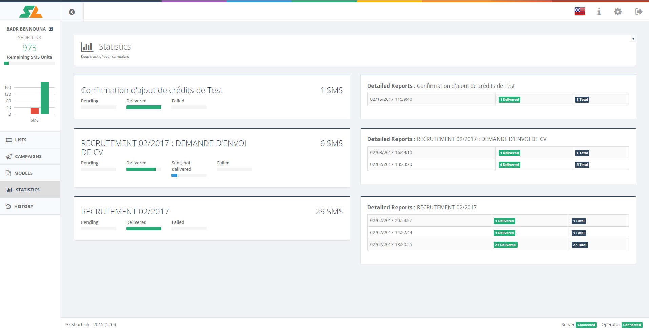Toggle fullscreen on Statistics panel
This screenshot has width=649, height=330.
(632, 39)
